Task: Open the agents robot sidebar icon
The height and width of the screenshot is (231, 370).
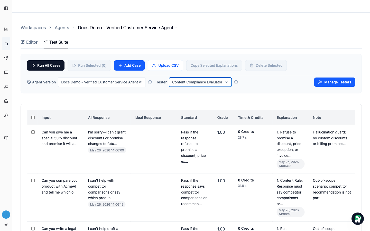Action: [x=6, y=44]
